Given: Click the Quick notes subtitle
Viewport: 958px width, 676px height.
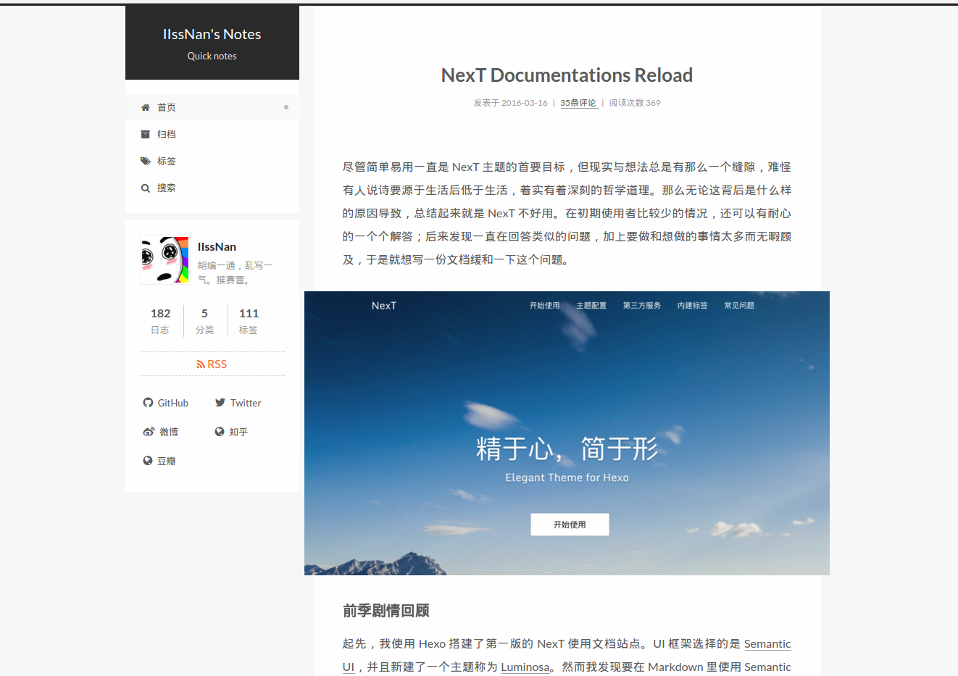Looking at the screenshot, I should click(x=212, y=56).
